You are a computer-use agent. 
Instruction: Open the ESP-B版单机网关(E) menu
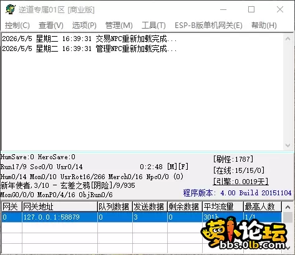point(208,25)
